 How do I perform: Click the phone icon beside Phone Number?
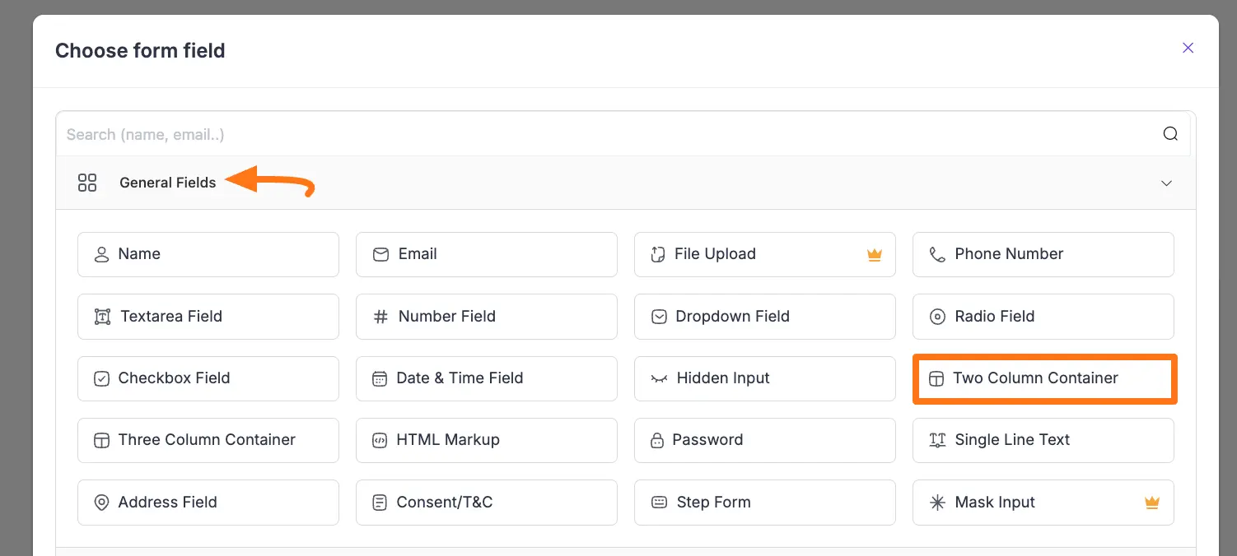937,255
